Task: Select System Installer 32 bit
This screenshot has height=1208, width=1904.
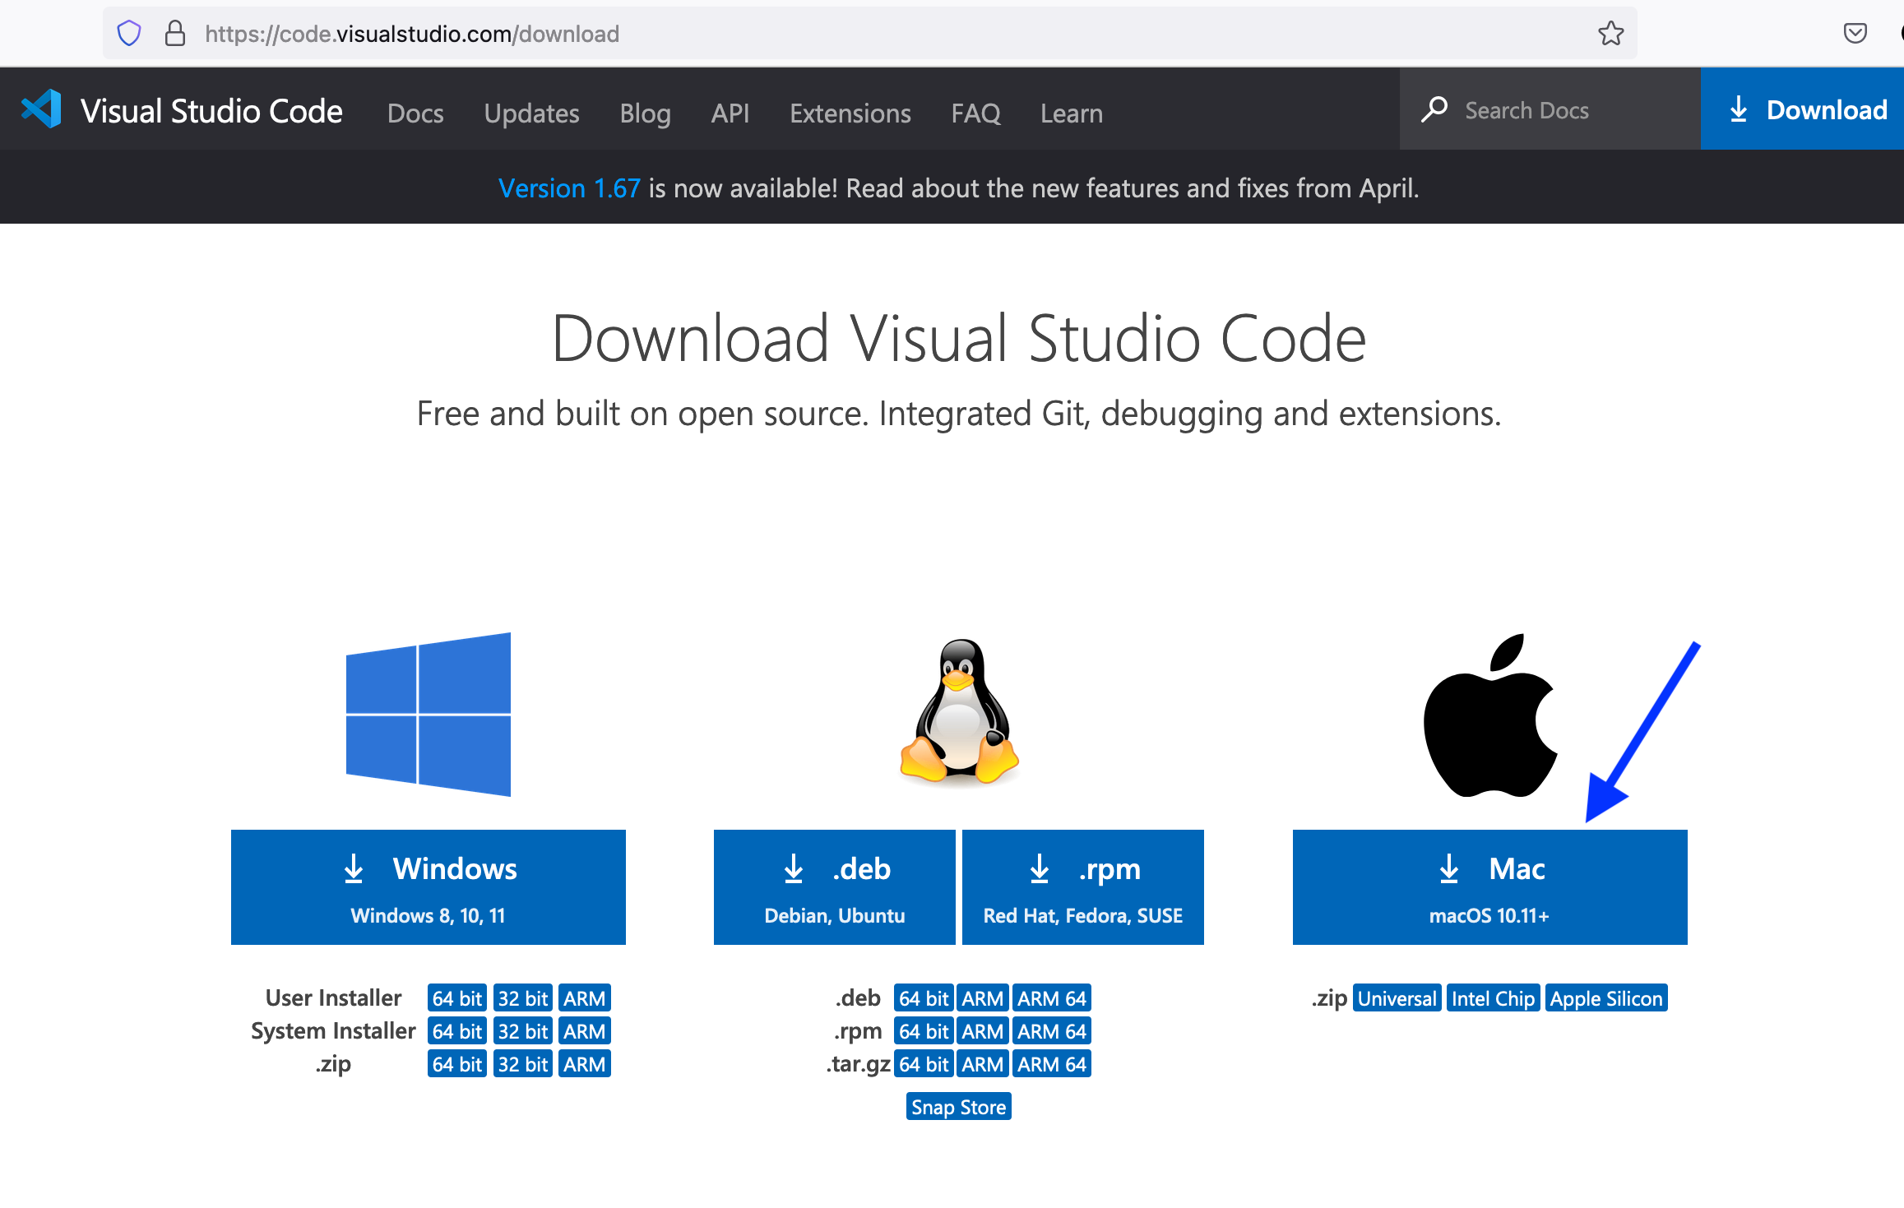Action: click(x=522, y=1031)
